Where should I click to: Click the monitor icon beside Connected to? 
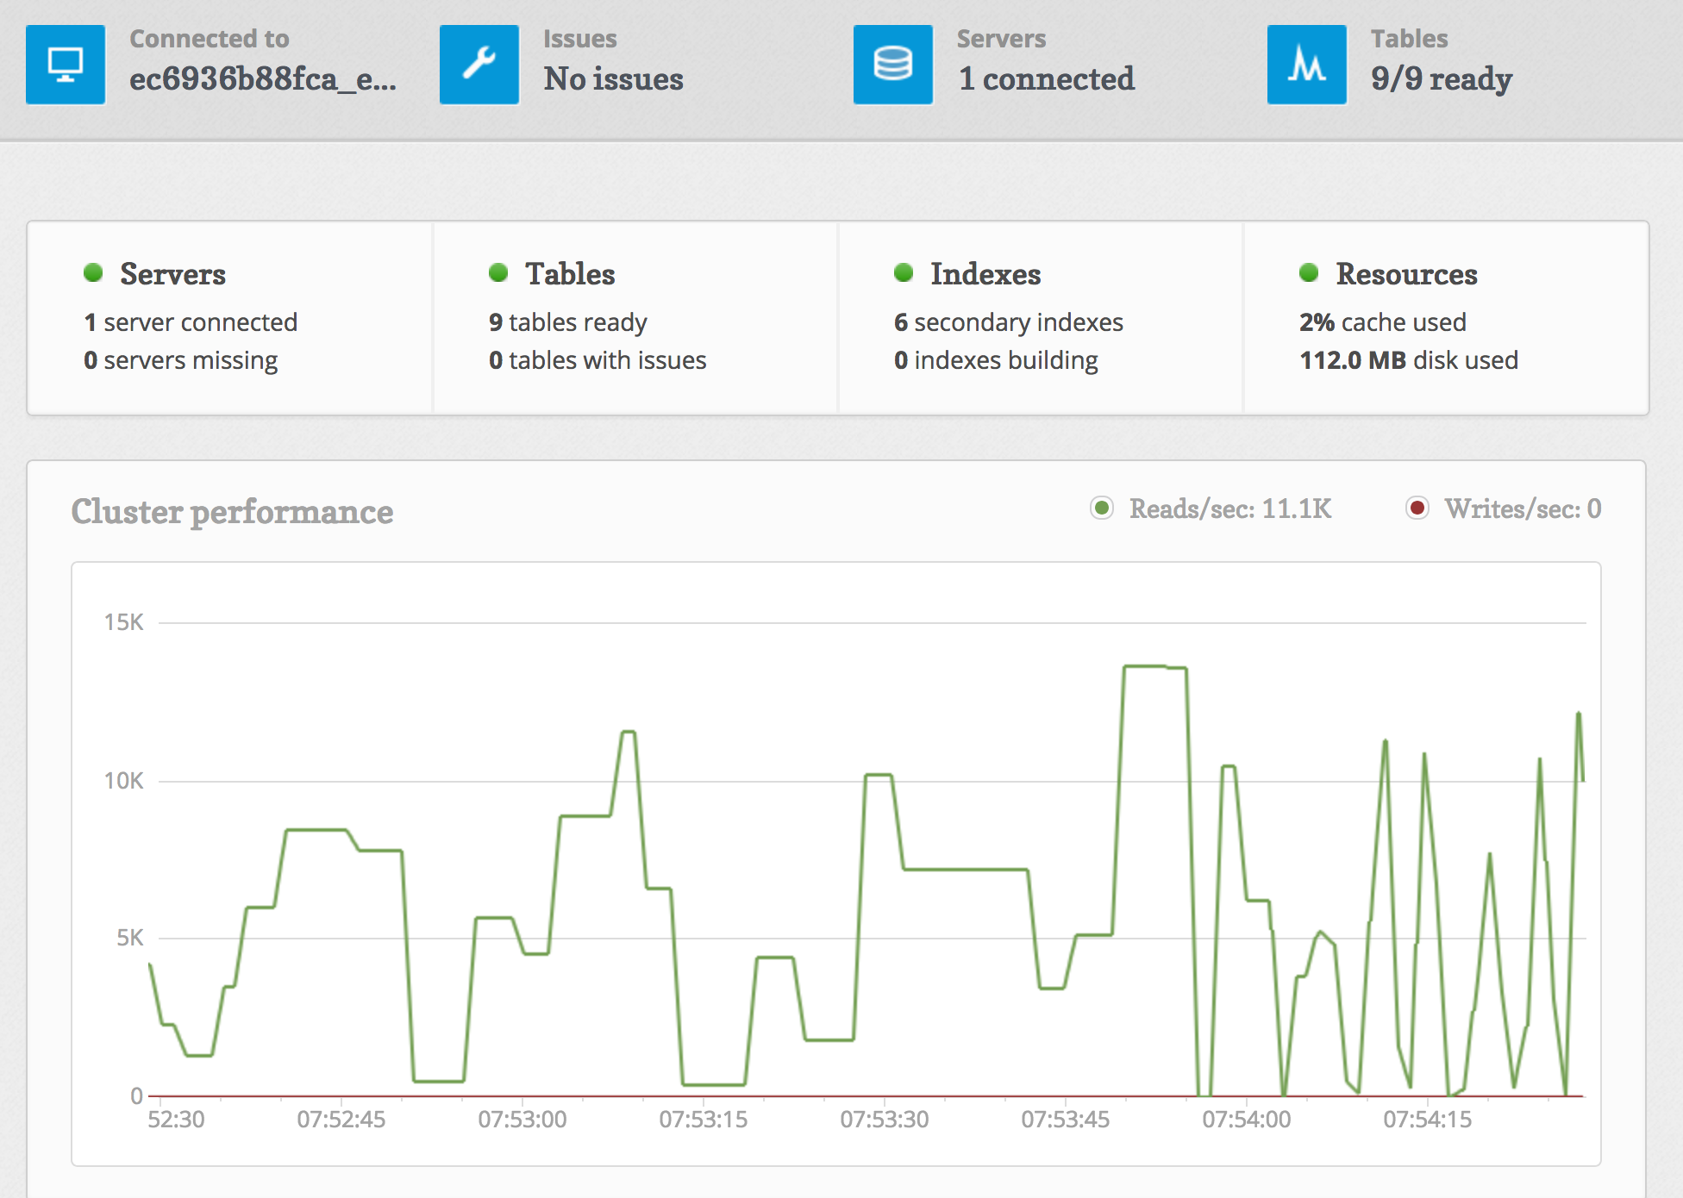66,65
